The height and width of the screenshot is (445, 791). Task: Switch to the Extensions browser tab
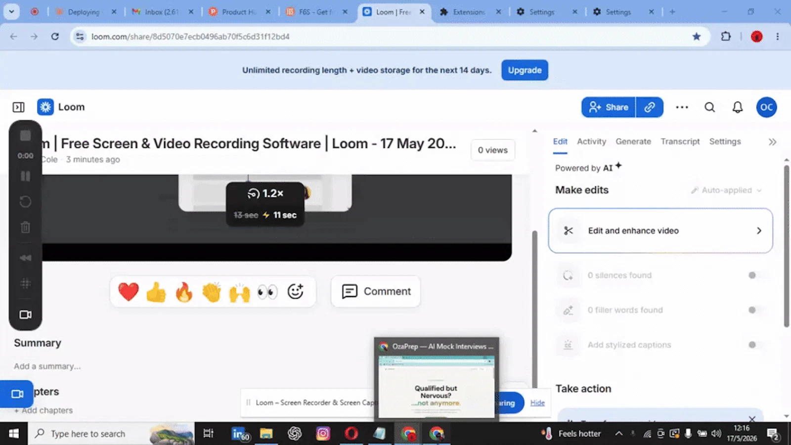tap(470, 12)
